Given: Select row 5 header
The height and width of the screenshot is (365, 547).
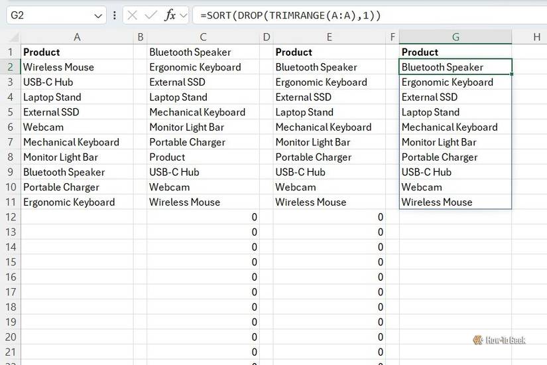Looking at the screenshot, I should coord(11,112).
